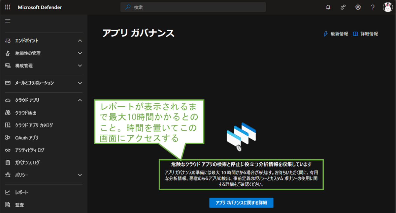Click the クラウド アプリ cloud icon
Screen dimensions: 396x213
(8, 100)
